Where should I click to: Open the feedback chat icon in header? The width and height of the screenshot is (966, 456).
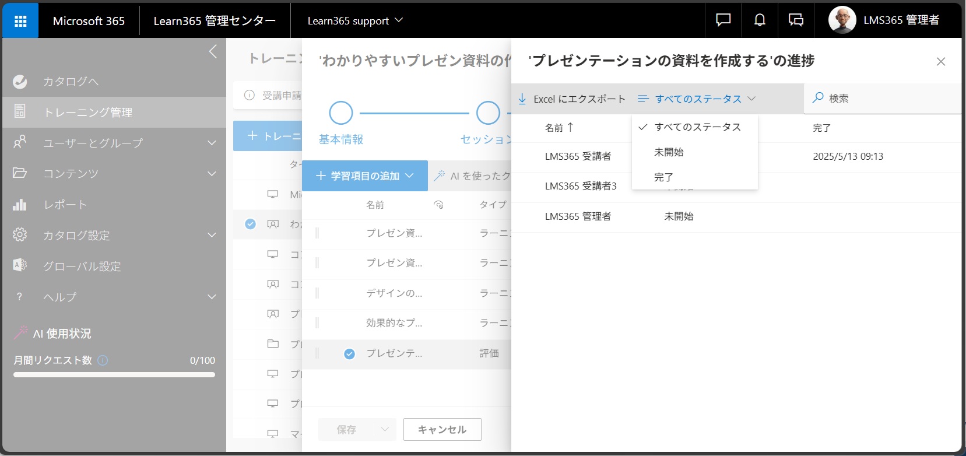point(723,20)
